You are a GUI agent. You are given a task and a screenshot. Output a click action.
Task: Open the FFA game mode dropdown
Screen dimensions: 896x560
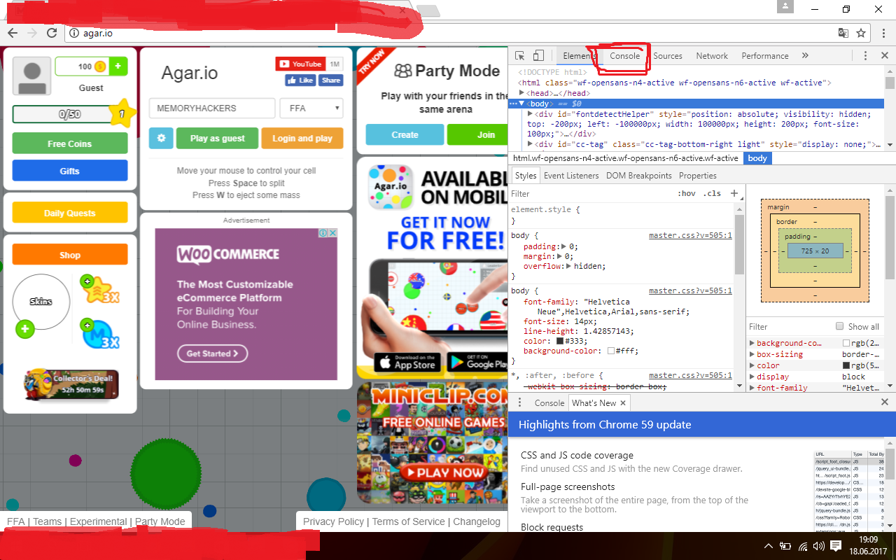pyautogui.click(x=311, y=108)
